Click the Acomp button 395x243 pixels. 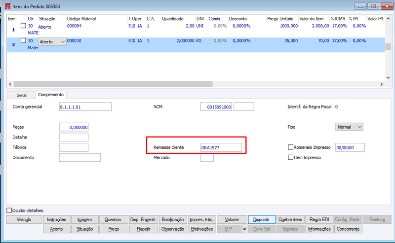click(56, 229)
